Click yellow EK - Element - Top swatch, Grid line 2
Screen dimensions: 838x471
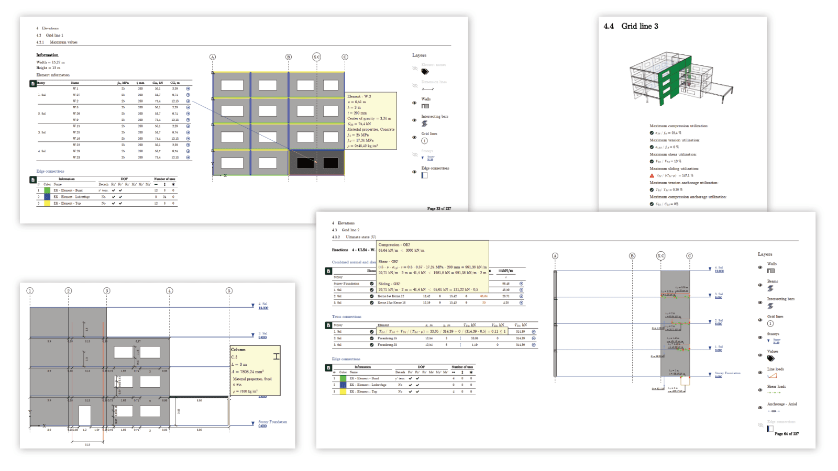click(343, 391)
